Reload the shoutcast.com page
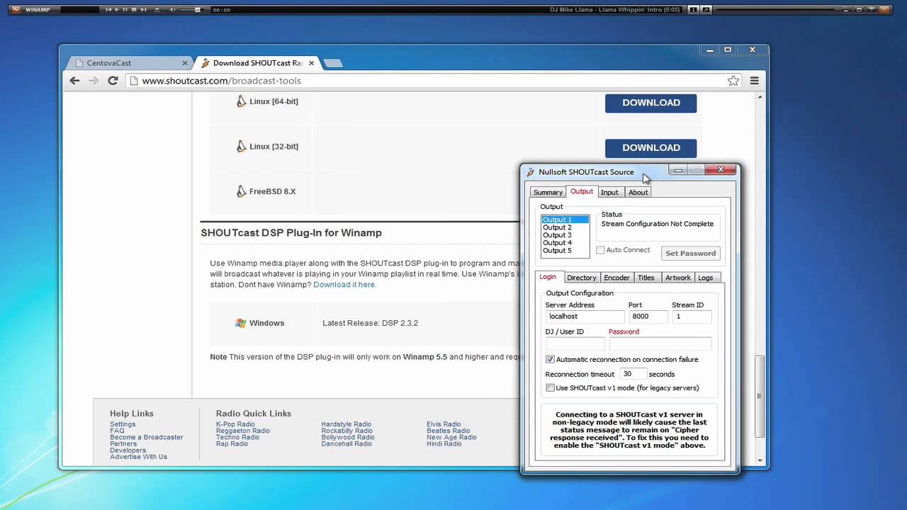The width and height of the screenshot is (907, 510). (113, 81)
